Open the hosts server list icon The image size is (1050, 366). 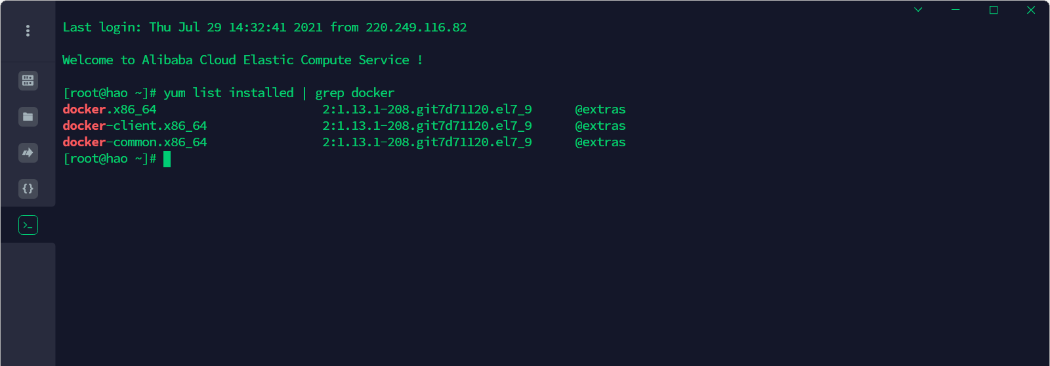(x=28, y=81)
